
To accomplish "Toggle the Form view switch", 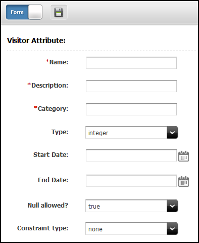I will pos(24,12).
